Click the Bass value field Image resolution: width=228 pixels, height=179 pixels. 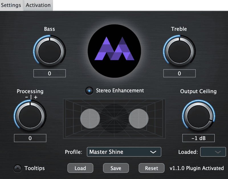pos(50,74)
